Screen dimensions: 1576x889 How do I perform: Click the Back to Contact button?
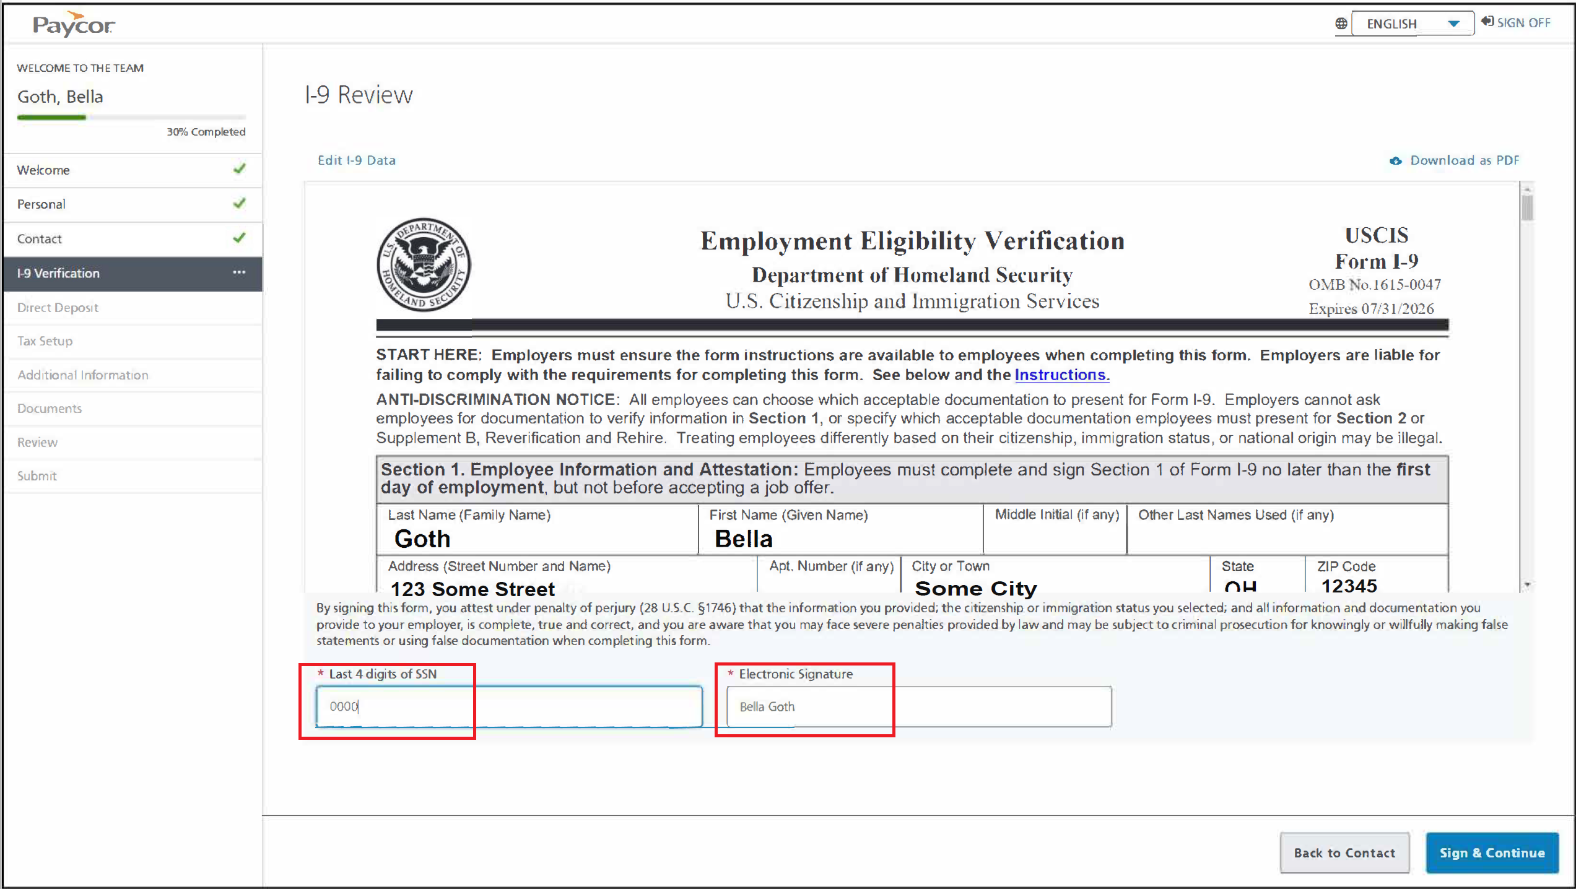coord(1344,852)
